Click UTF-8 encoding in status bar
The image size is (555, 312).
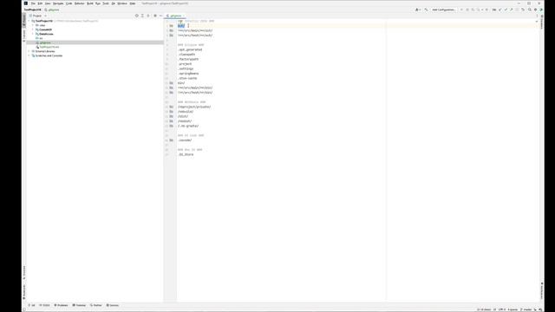[502, 309]
